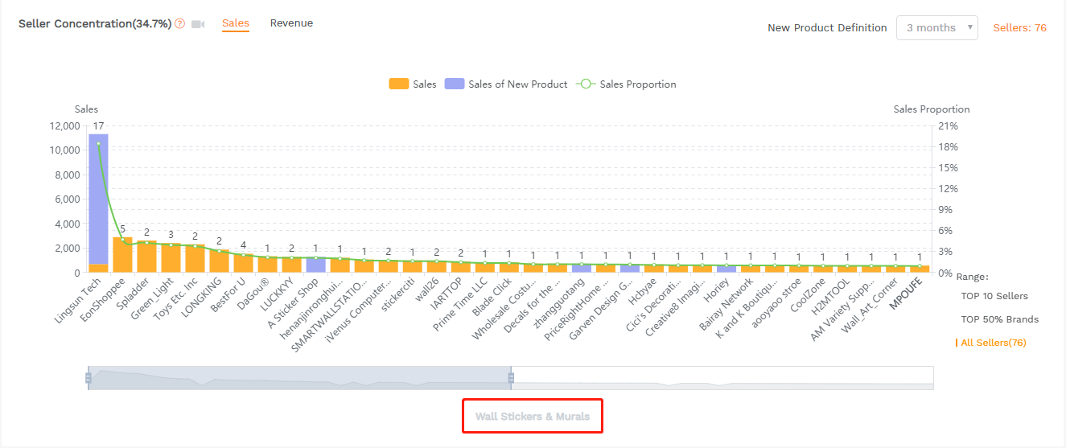This screenshot has height=448, width=1066.
Task: Click Wall Stickers & Murals label
Action: point(532,417)
